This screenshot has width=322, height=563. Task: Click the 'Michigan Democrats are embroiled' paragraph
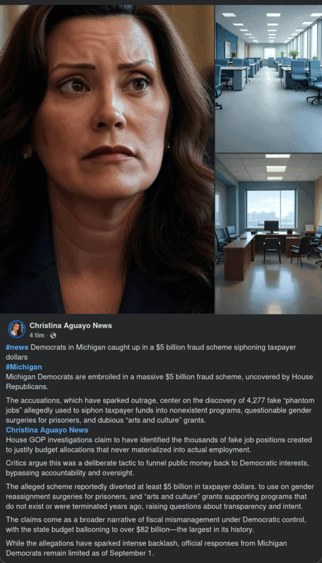159,382
